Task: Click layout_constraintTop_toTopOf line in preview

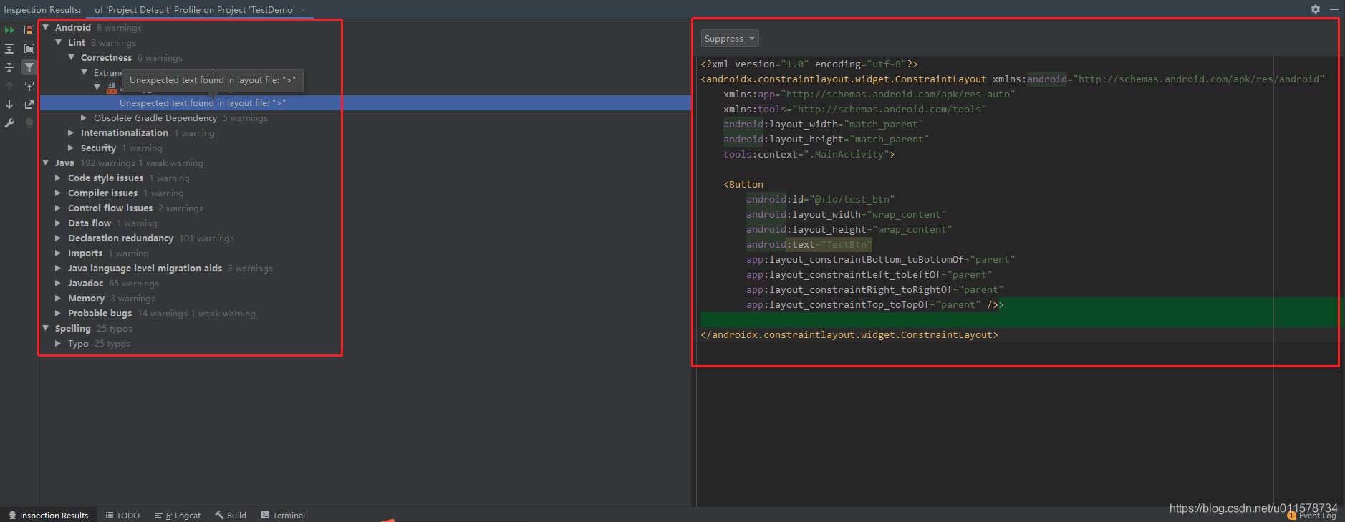Action: [875, 304]
